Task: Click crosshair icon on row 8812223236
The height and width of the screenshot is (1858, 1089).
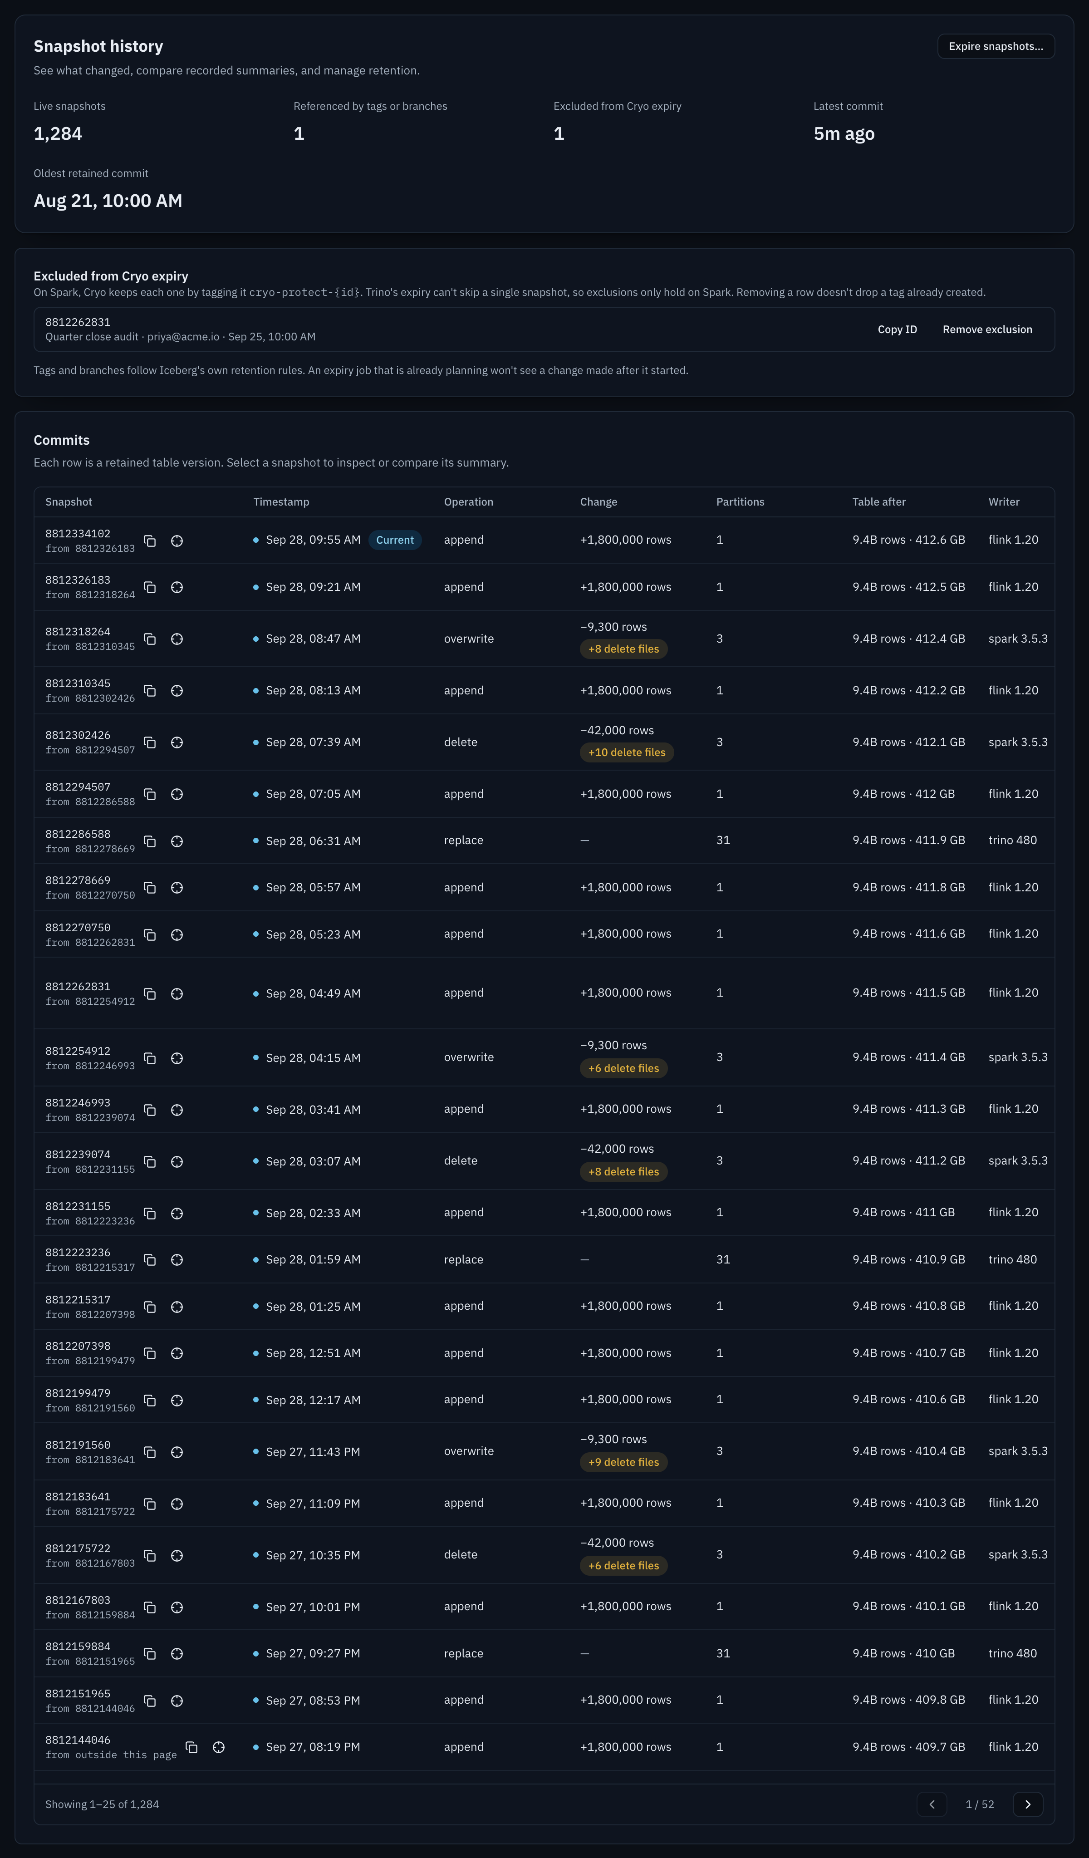Action: tap(177, 1260)
